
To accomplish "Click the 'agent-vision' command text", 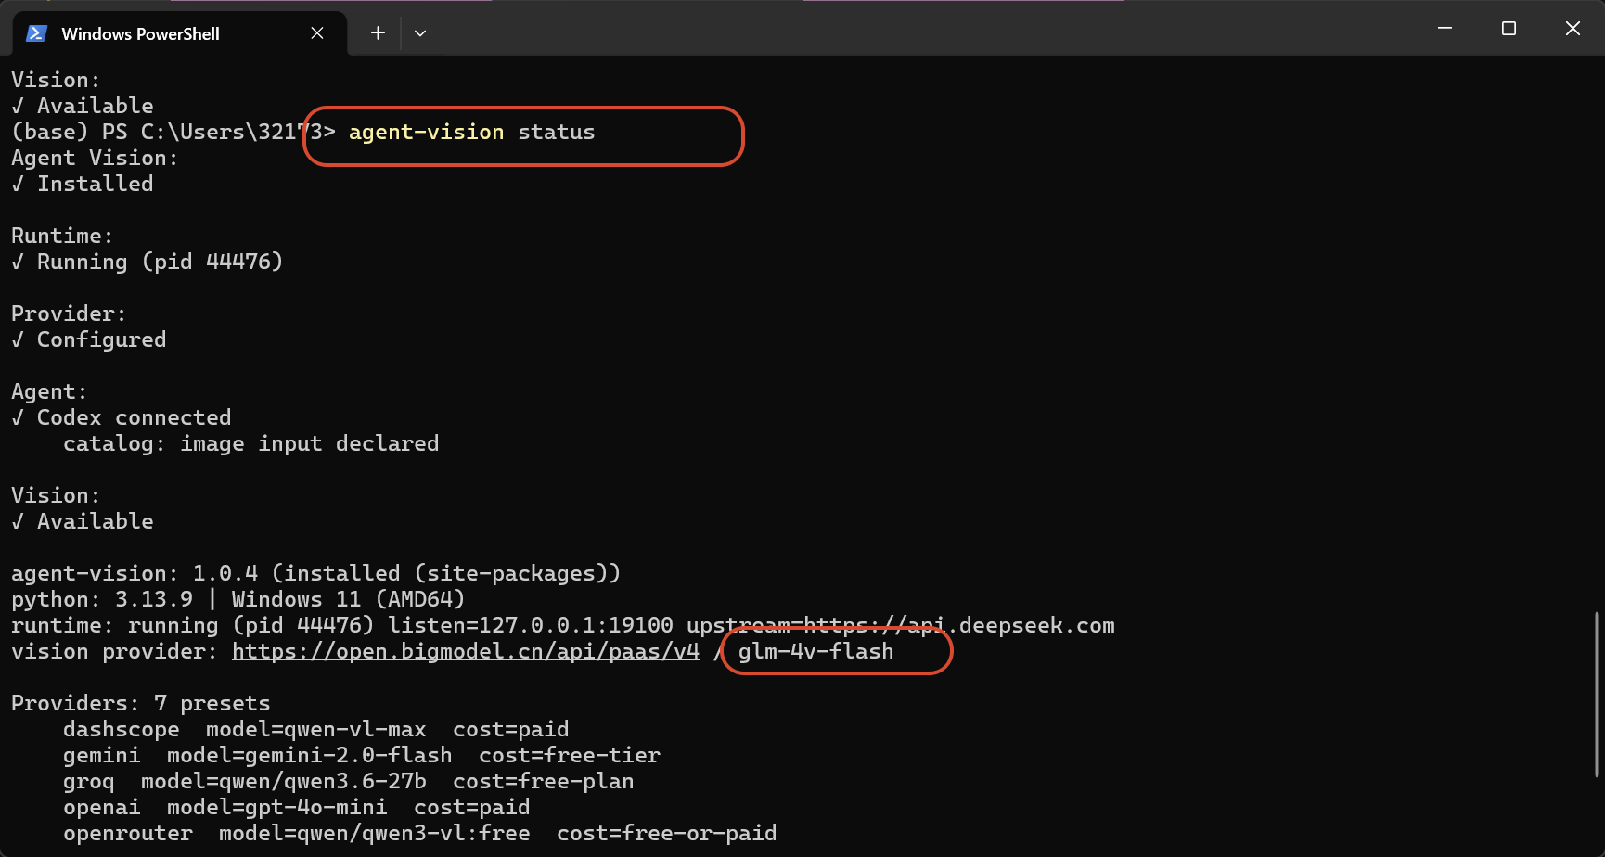I will click(426, 133).
